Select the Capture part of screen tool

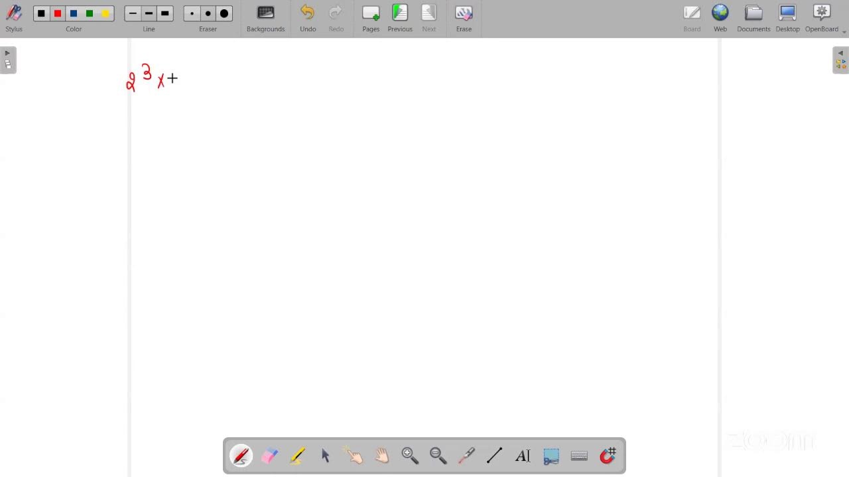(x=551, y=456)
